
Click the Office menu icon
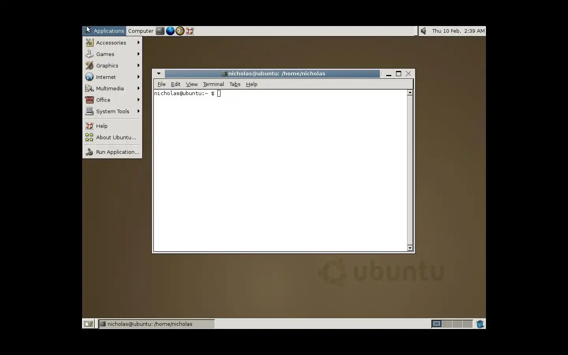(90, 100)
